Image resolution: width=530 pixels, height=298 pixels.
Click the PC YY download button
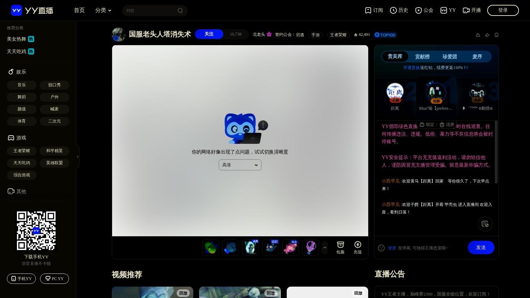(x=55, y=279)
